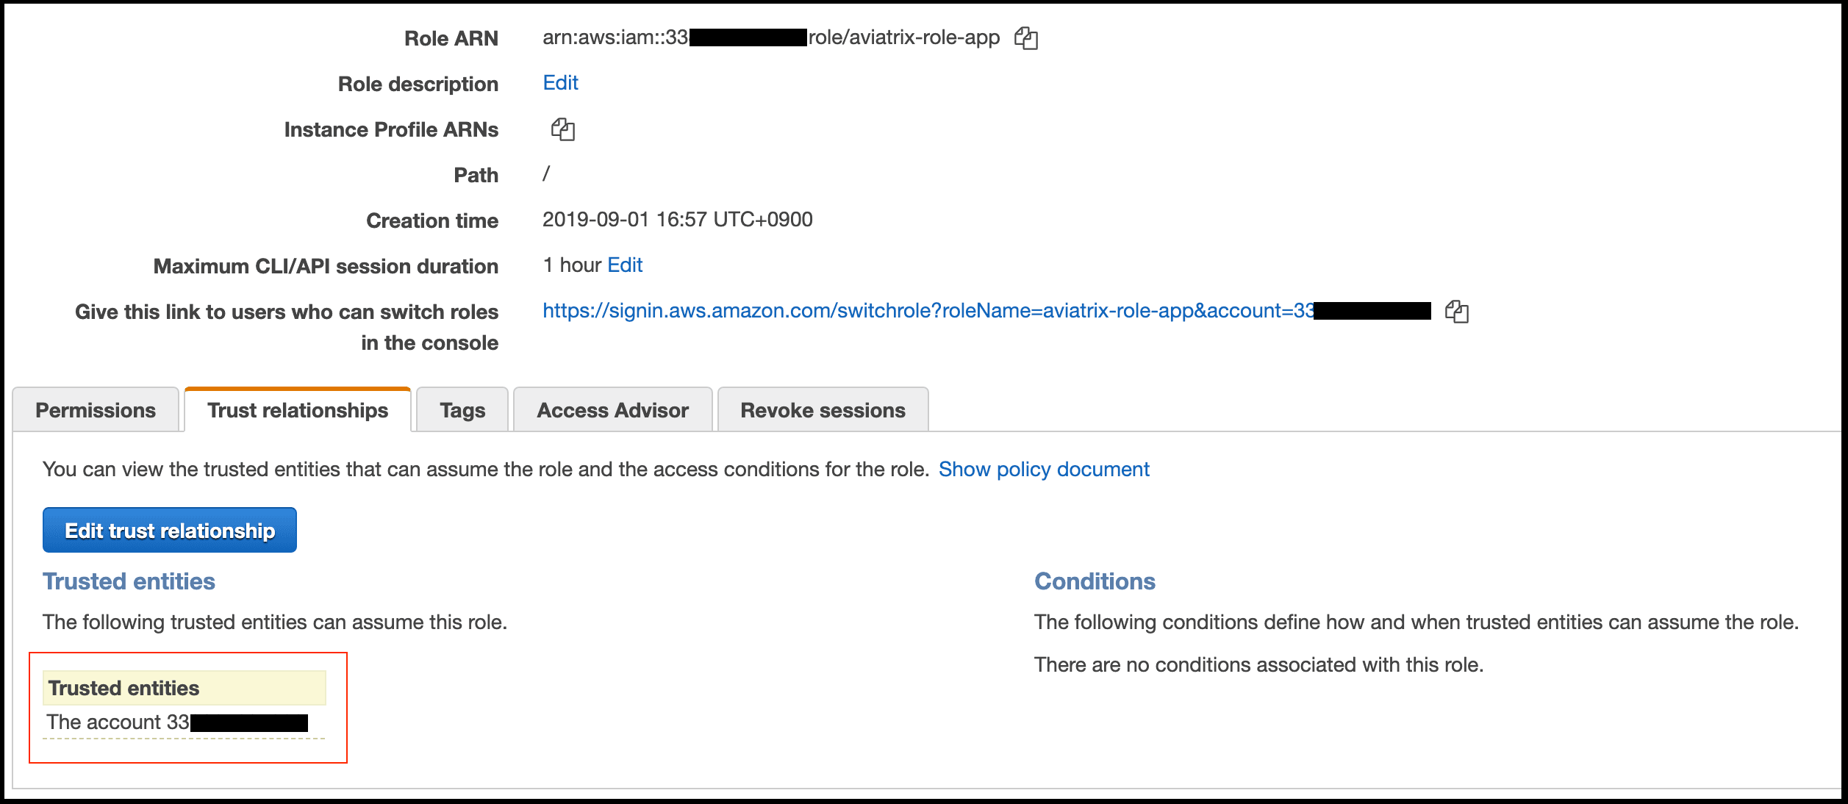Click Edit trust relationship button

[170, 530]
